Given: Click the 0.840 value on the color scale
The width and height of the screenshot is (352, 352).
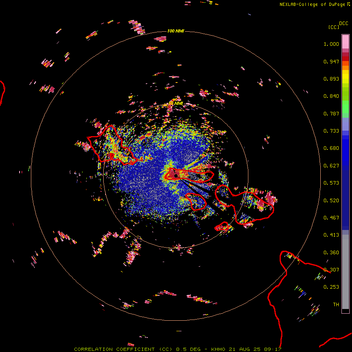Looking at the screenshot, I should pos(331,96).
